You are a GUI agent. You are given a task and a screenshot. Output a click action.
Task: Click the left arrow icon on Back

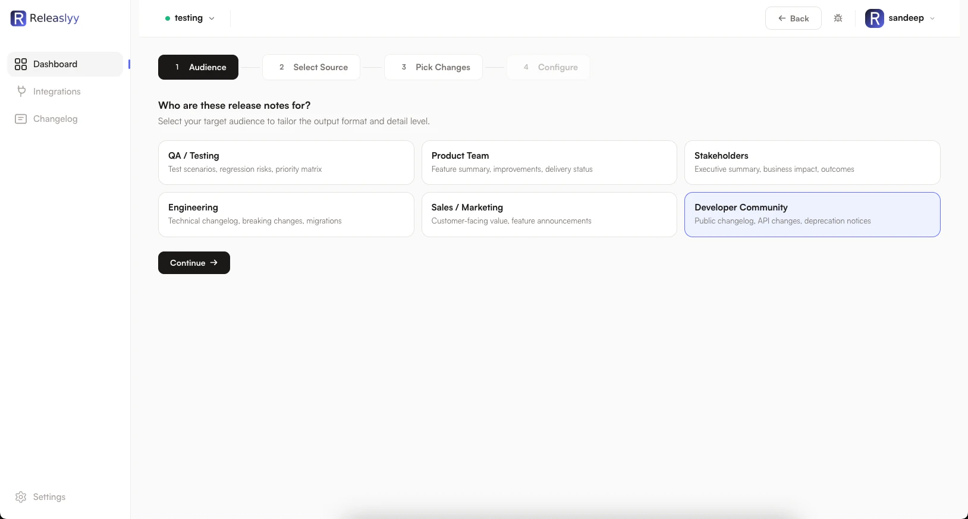[x=782, y=18]
